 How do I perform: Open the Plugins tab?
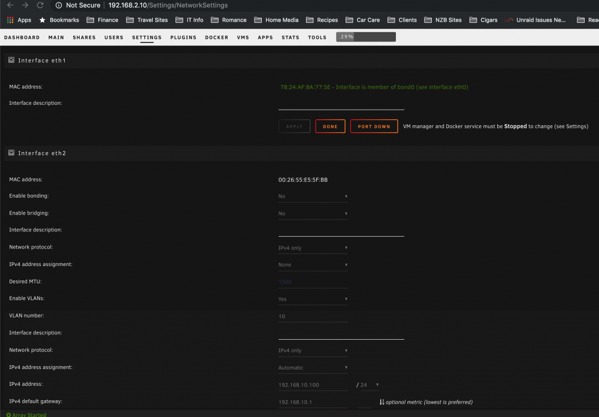[183, 38]
